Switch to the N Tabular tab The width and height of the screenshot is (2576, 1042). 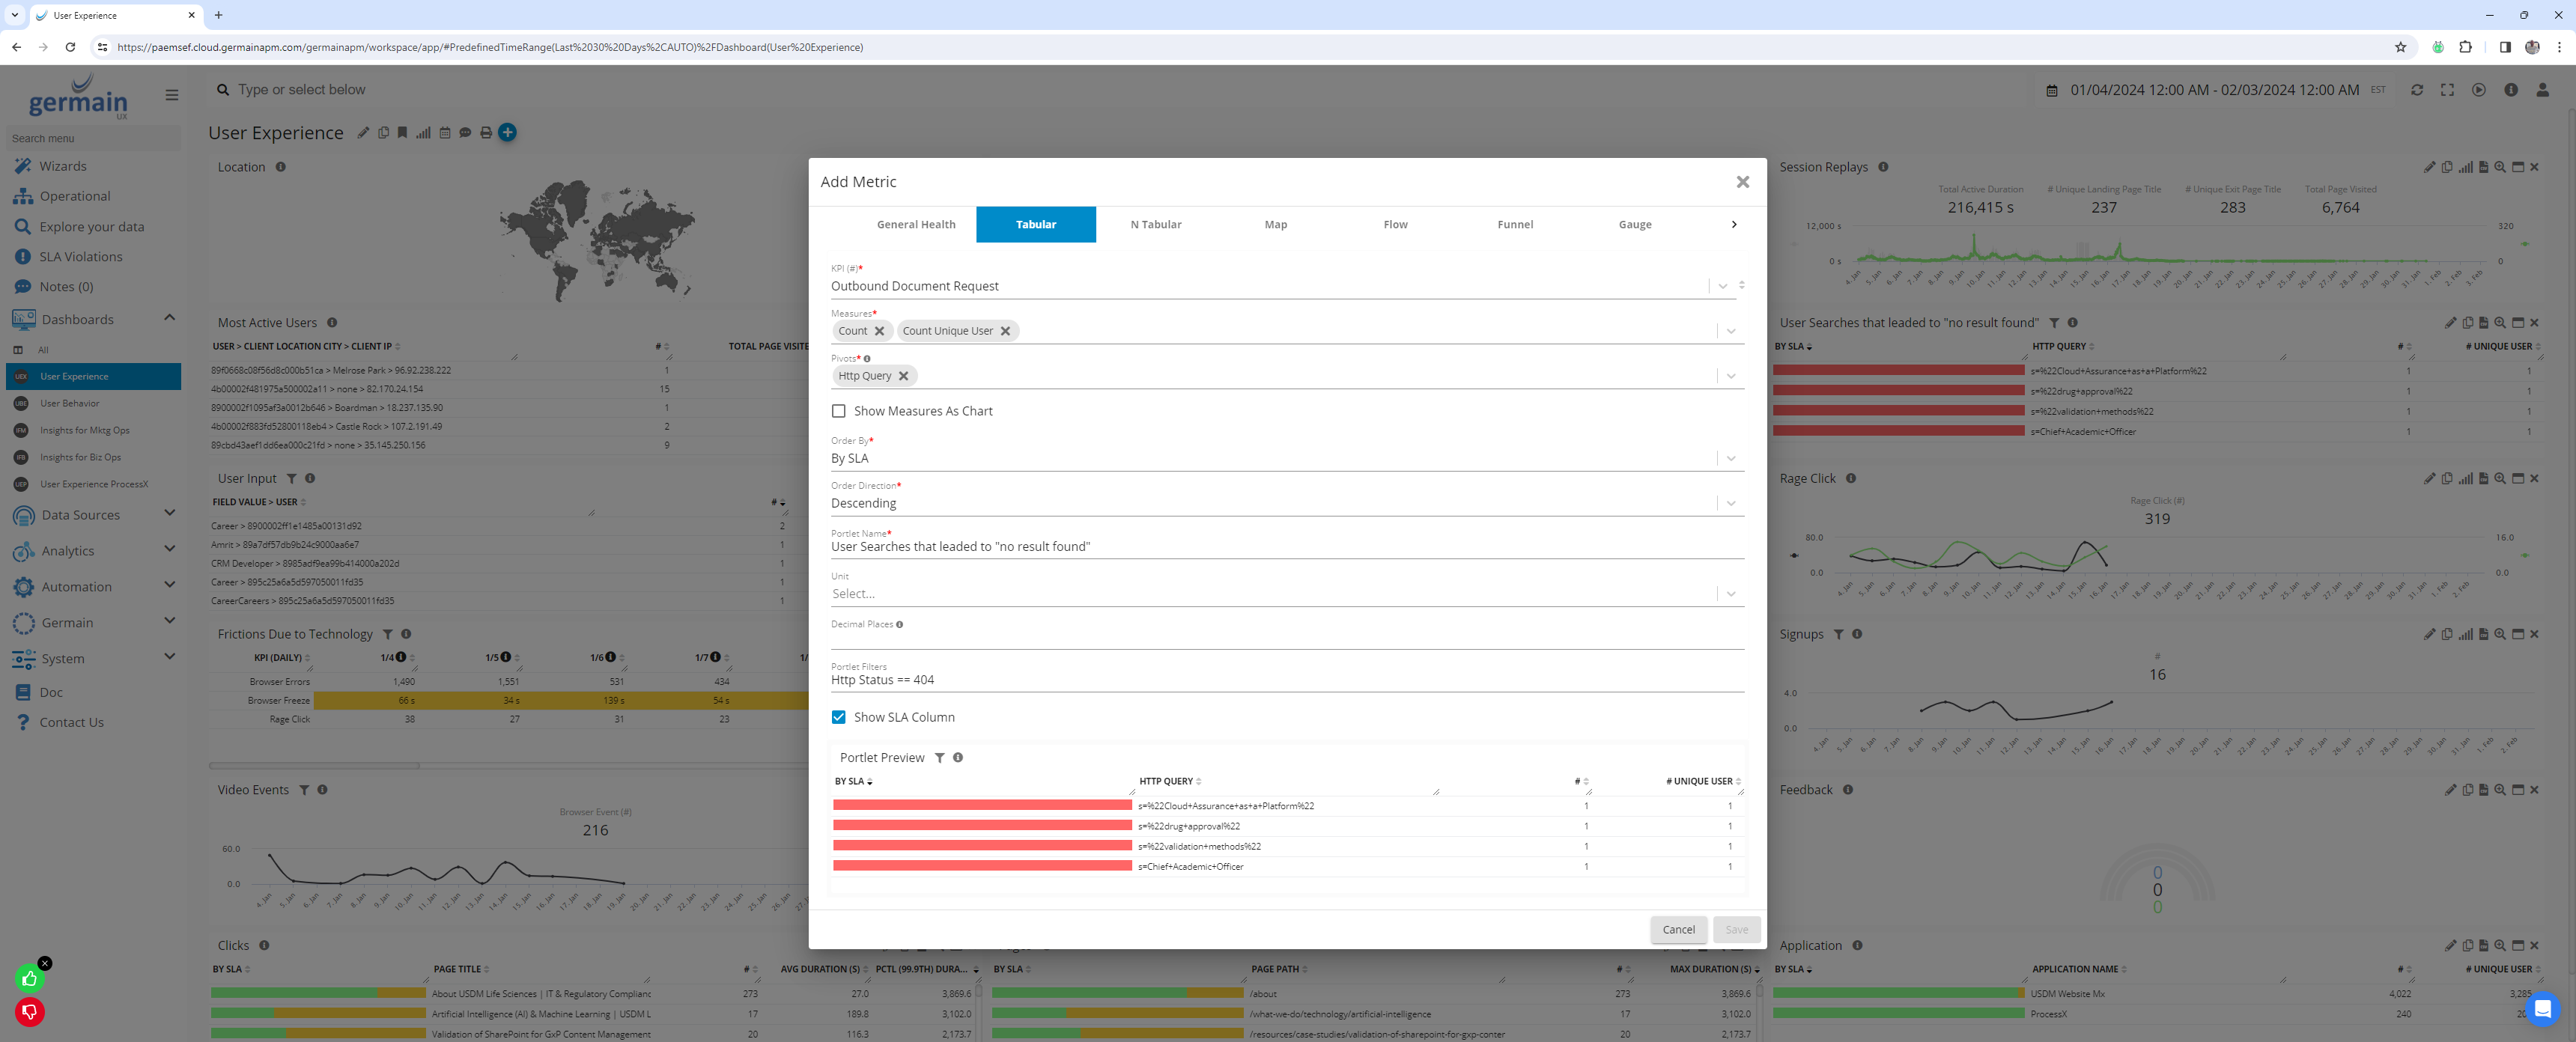pyautogui.click(x=1155, y=225)
